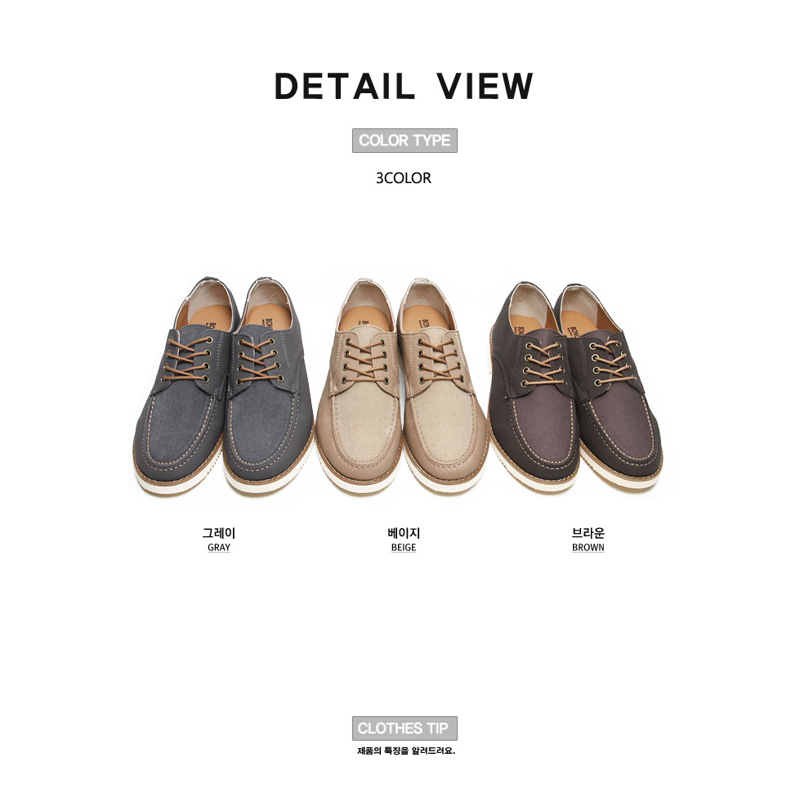Click the COLOR TYPE gray badge
The image size is (809, 793).
click(404, 141)
